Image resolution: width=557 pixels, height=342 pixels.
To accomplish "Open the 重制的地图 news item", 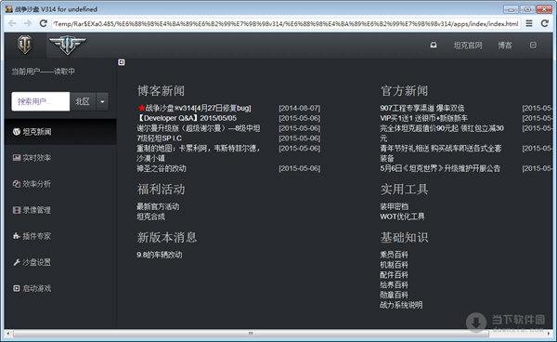I will click(199, 152).
